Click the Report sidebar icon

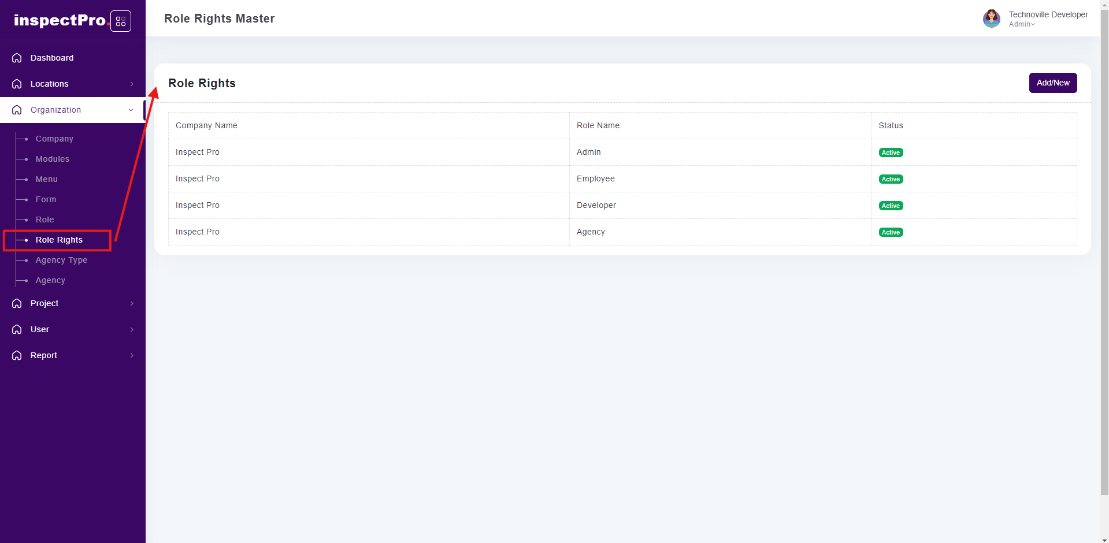17,355
